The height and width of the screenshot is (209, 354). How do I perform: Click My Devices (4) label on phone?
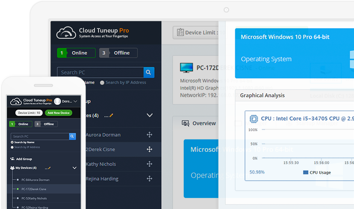[26, 168]
